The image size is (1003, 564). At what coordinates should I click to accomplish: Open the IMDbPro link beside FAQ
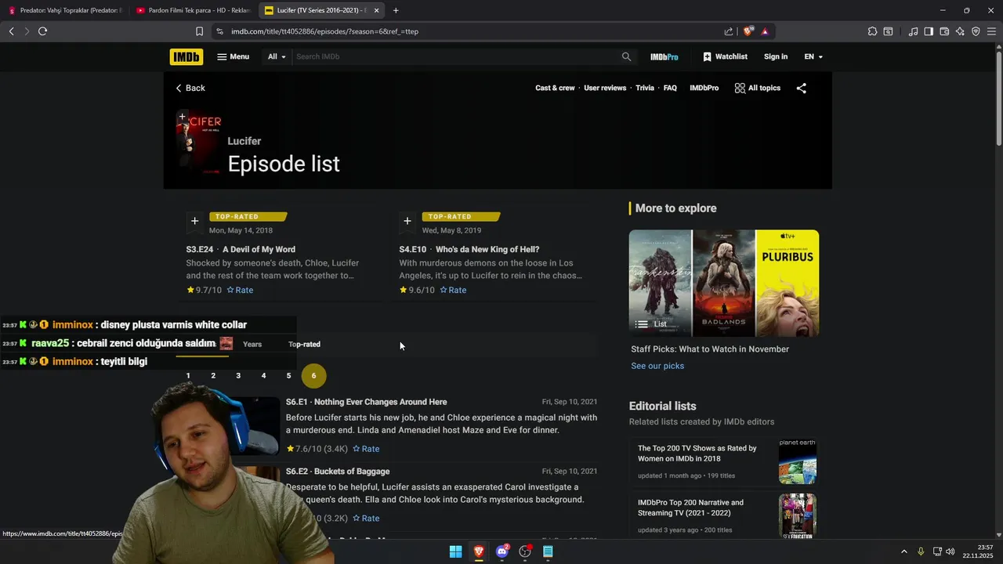tap(704, 88)
